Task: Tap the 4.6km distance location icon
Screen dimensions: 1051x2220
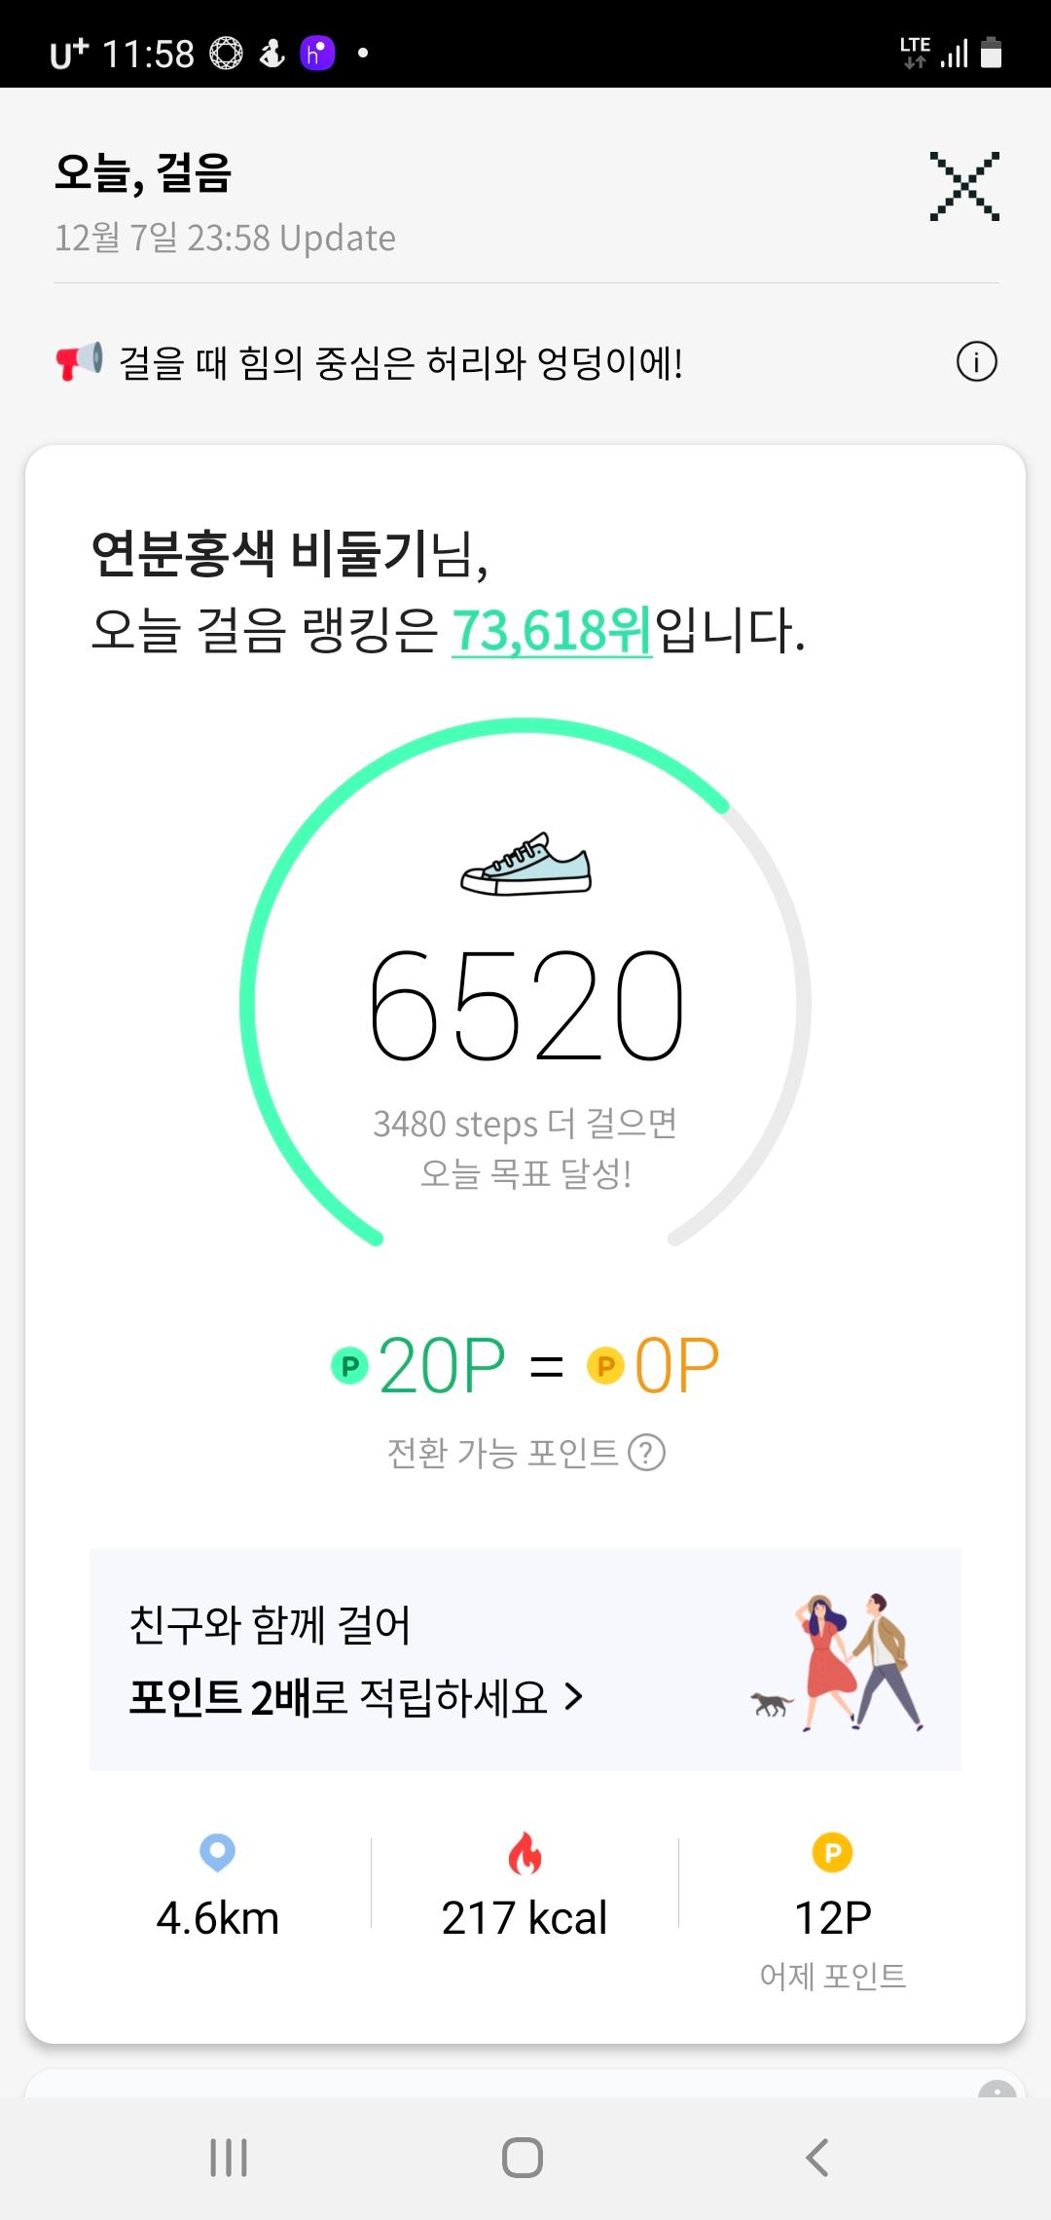Action: pos(217,1852)
